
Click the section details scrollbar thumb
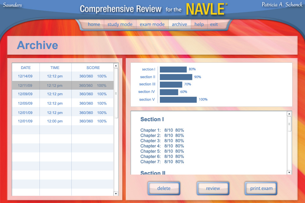click(x=289, y=124)
